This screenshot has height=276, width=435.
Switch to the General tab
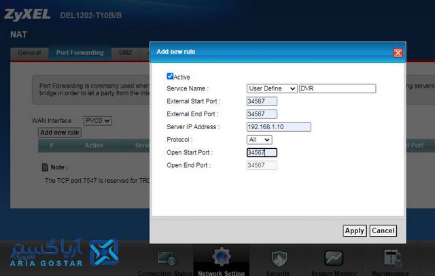pyautogui.click(x=29, y=53)
